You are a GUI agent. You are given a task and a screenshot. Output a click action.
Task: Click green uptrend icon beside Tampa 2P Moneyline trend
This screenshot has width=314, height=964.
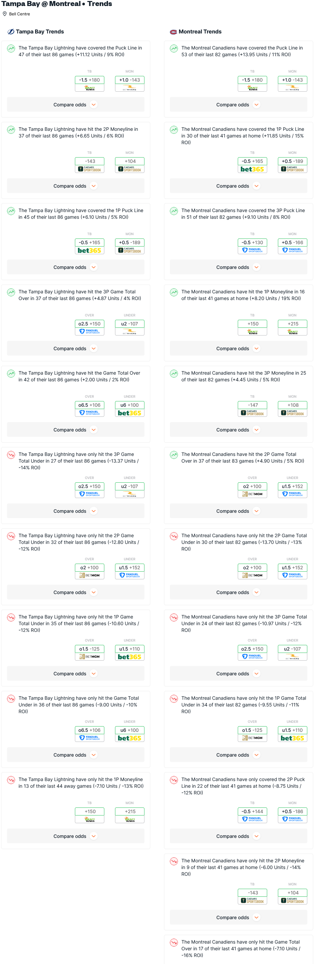coord(11,129)
